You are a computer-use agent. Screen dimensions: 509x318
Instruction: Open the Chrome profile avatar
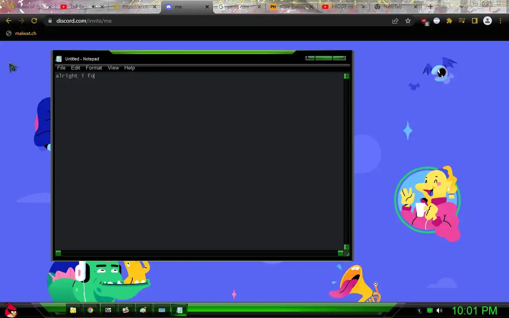pos(488,21)
